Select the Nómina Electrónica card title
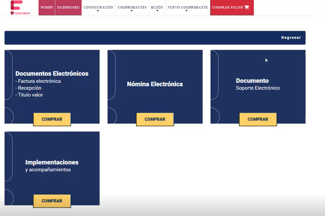The width and height of the screenshot is (325, 216). coord(155,84)
